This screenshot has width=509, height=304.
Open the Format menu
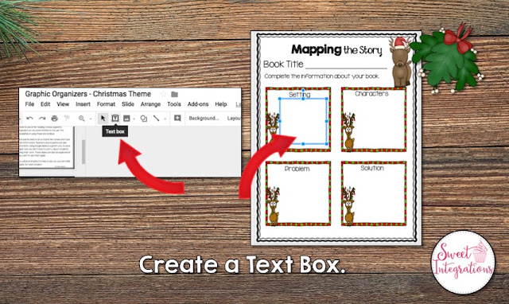pyautogui.click(x=106, y=104)
